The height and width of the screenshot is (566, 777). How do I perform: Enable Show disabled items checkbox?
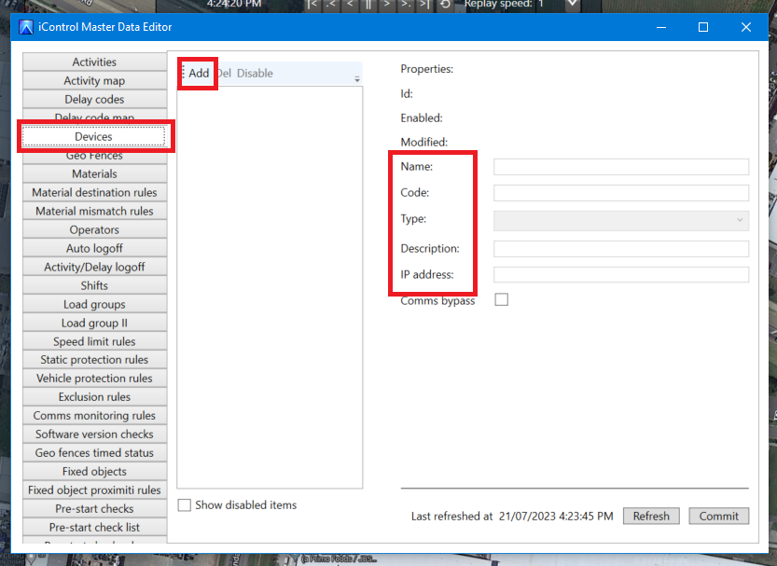point(185,505)
